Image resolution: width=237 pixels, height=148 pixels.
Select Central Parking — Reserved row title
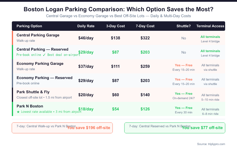42,49
